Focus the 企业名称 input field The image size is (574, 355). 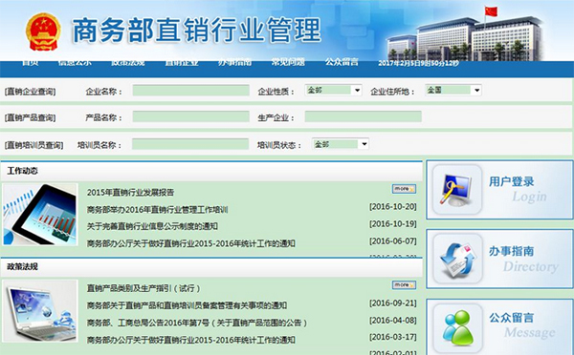pyautogui.click(x=190, y=91)
